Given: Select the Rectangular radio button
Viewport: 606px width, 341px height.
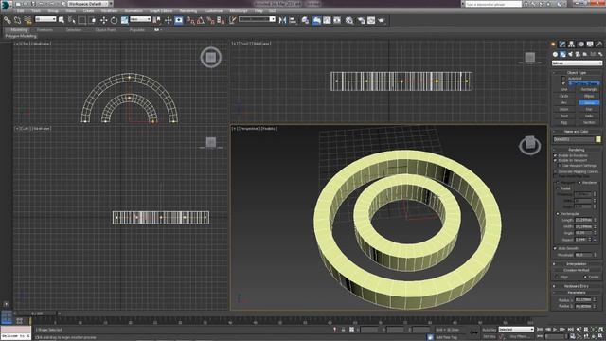Looking at the screenshot, I should 558,213.
